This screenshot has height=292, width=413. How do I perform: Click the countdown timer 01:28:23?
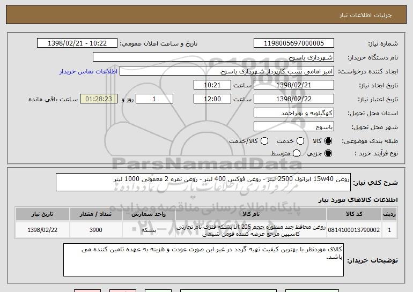click(x=99, y=99)
